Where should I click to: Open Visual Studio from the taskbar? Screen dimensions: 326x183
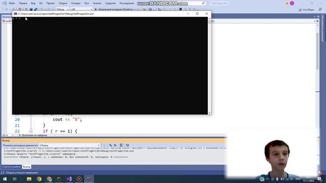[69, 179]
